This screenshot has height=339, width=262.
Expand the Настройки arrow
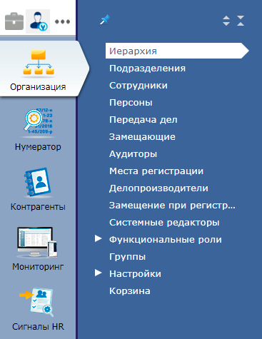pos(98,273)
